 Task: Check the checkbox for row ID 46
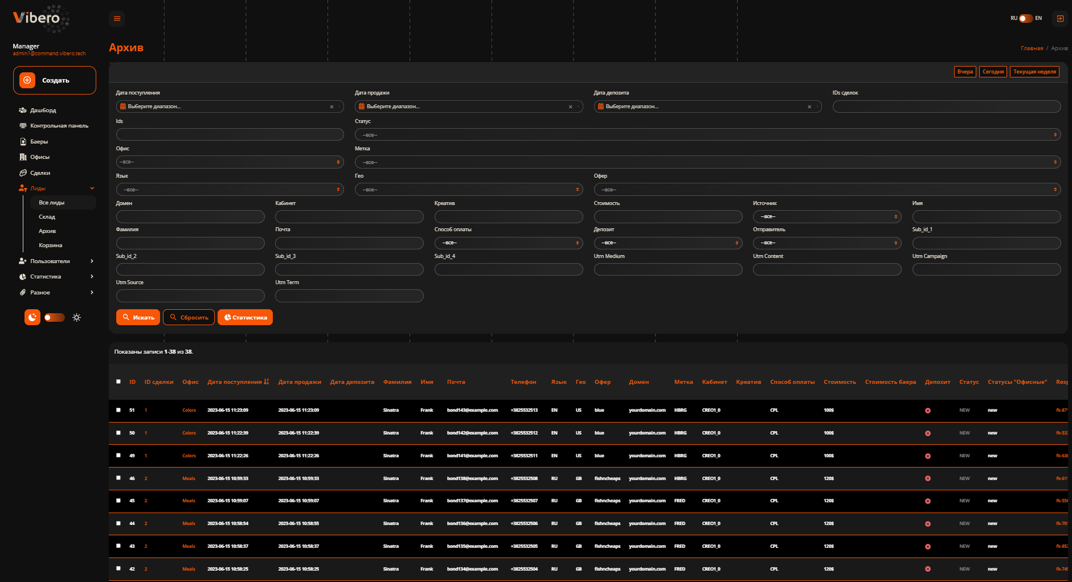coord(118,478)
